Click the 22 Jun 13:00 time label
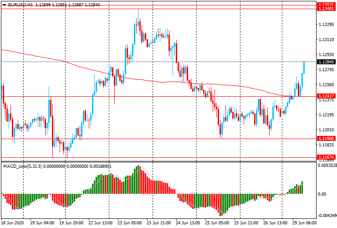This screenshot has width=337, height=228. click(100, 223)
